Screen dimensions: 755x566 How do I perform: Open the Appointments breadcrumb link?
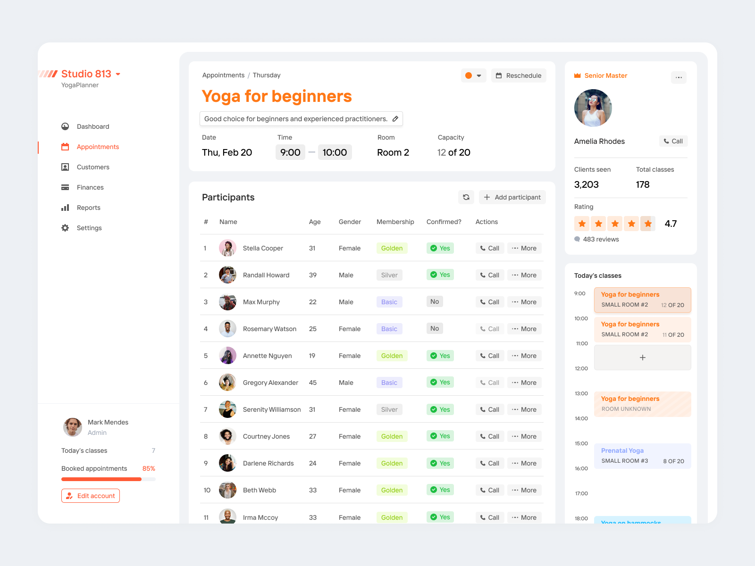pyautogui.click(x=223, y=75)
